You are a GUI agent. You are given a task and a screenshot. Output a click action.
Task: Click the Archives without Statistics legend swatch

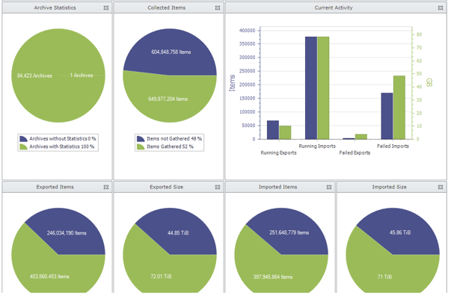[x=23, y=139]
